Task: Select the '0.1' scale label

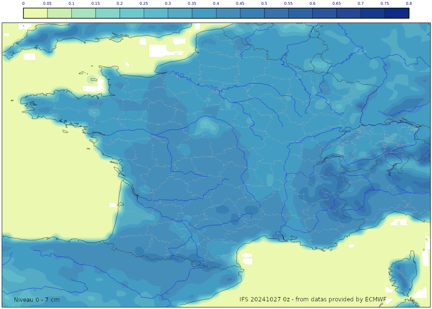Action: click(72, 3)
